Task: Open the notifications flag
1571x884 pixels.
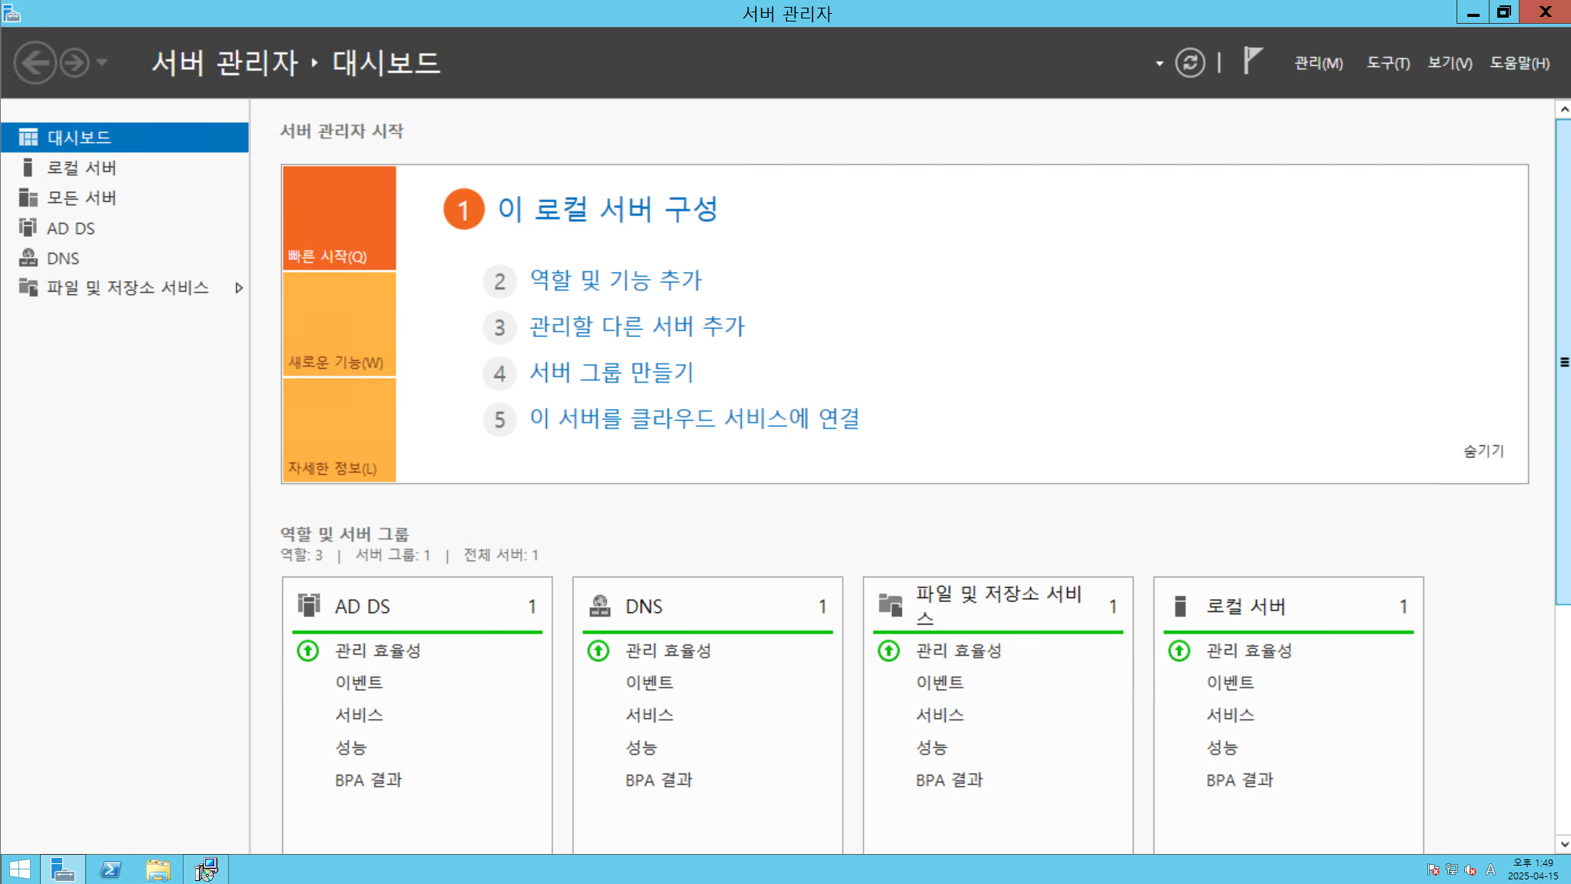Action: point(1252,61)
